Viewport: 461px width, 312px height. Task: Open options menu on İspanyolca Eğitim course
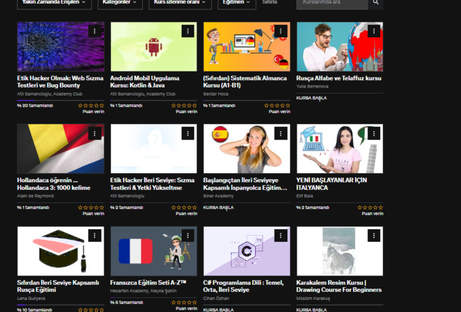(x=281, y=134)
